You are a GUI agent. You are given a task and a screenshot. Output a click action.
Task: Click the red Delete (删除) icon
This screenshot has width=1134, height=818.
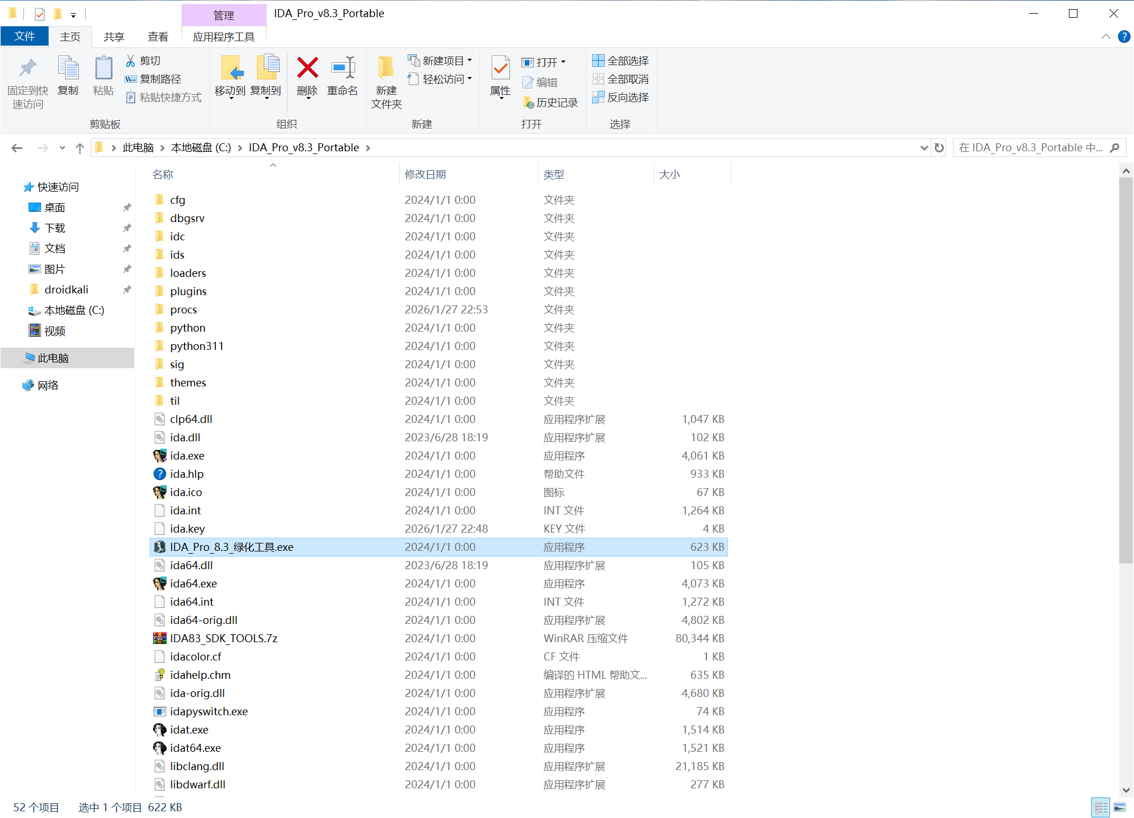pos(307,68)
